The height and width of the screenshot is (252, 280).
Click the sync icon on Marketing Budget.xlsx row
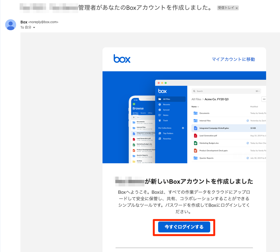point(248,143)
